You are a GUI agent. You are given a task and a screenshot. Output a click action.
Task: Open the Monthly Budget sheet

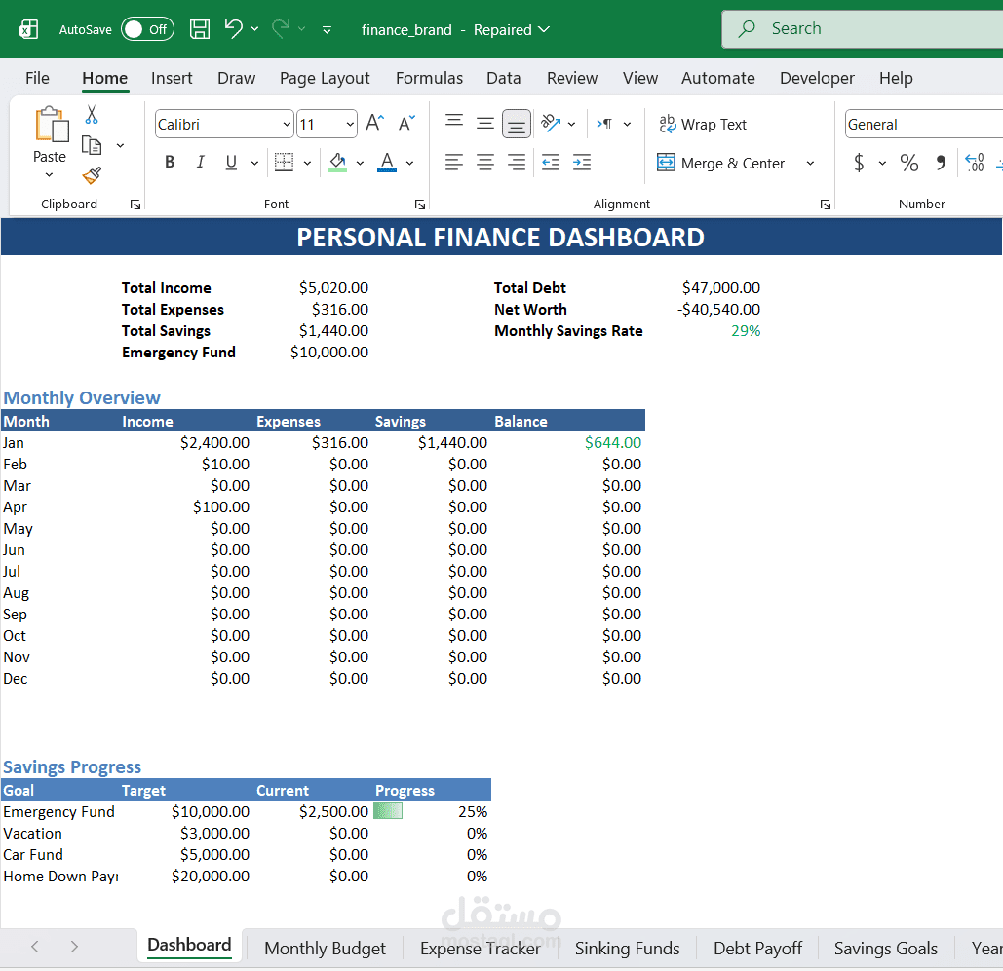click(325, 948)
